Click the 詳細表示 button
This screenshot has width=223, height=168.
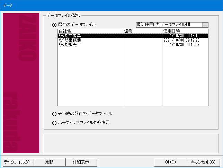coord(81,162)
